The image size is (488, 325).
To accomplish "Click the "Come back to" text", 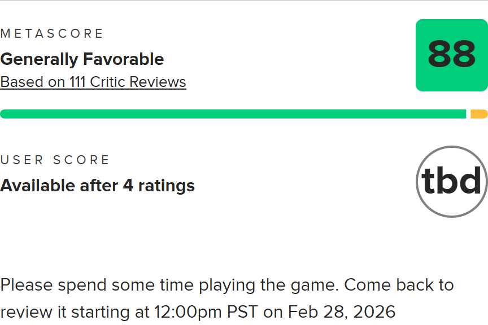I will pos(399,284).
